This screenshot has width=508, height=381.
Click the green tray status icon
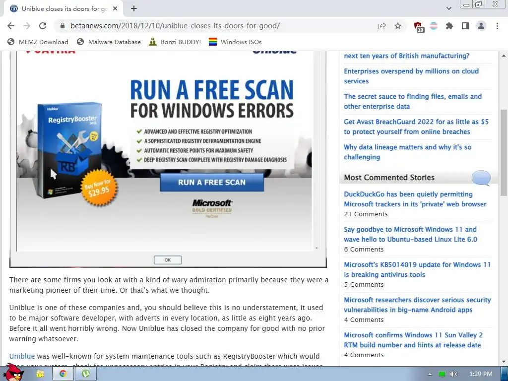pos(442,374)
